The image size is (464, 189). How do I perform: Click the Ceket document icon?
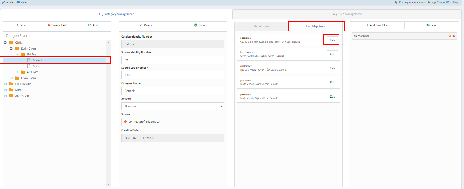(29, 66)
